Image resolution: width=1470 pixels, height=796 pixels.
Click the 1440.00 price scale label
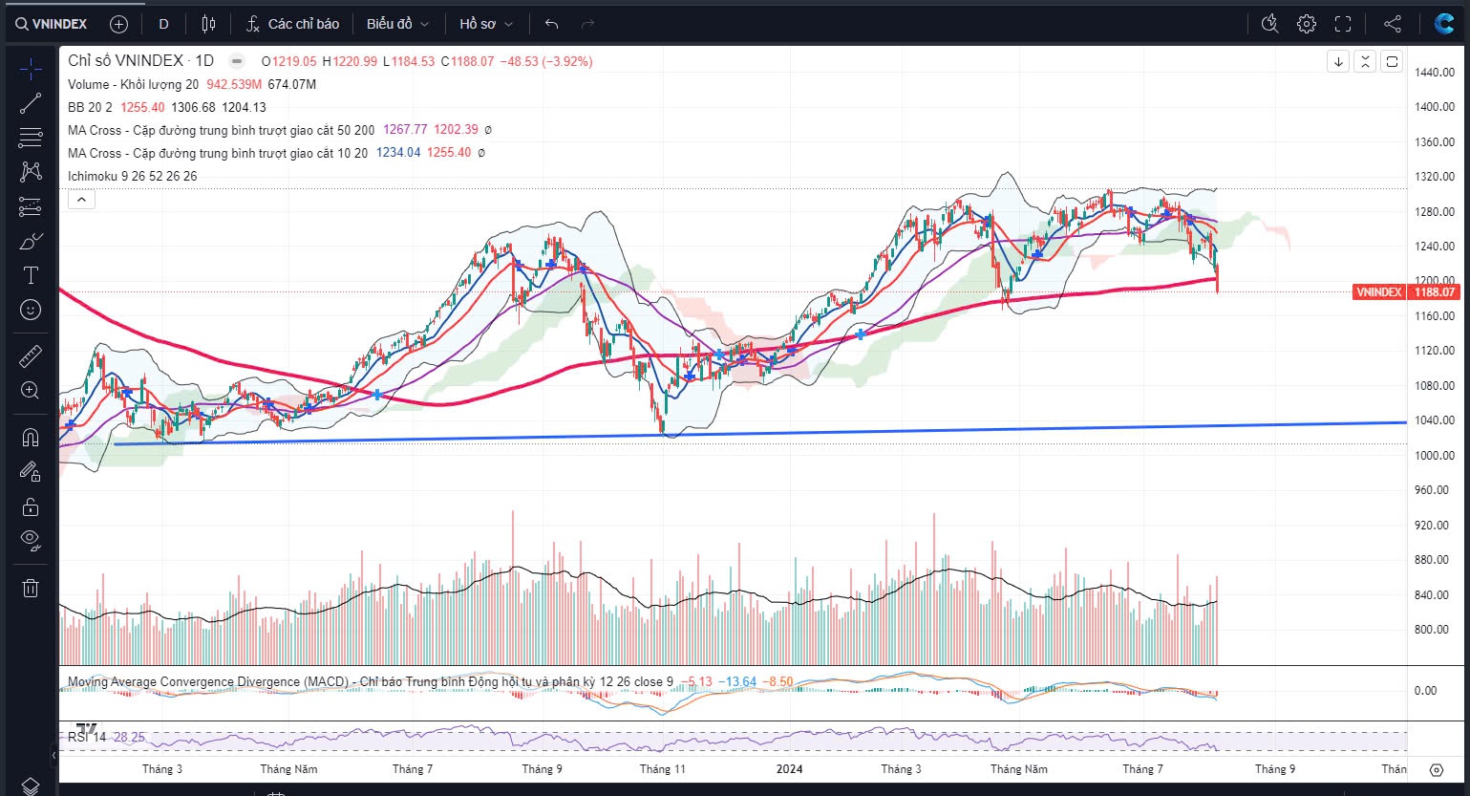(1434, 73)
